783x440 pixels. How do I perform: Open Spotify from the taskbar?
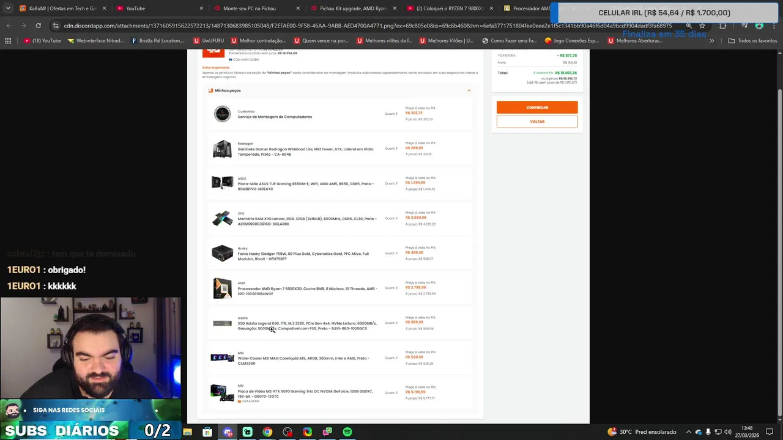(347, 432)
